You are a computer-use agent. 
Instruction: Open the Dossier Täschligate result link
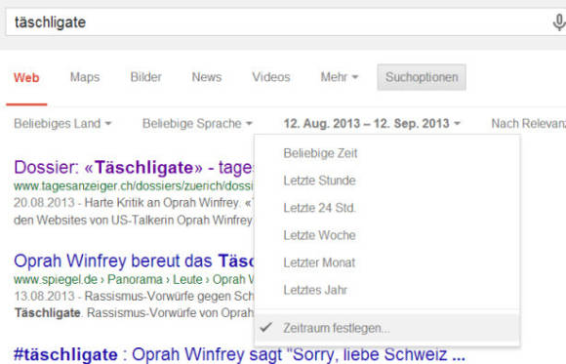point(134,167)
